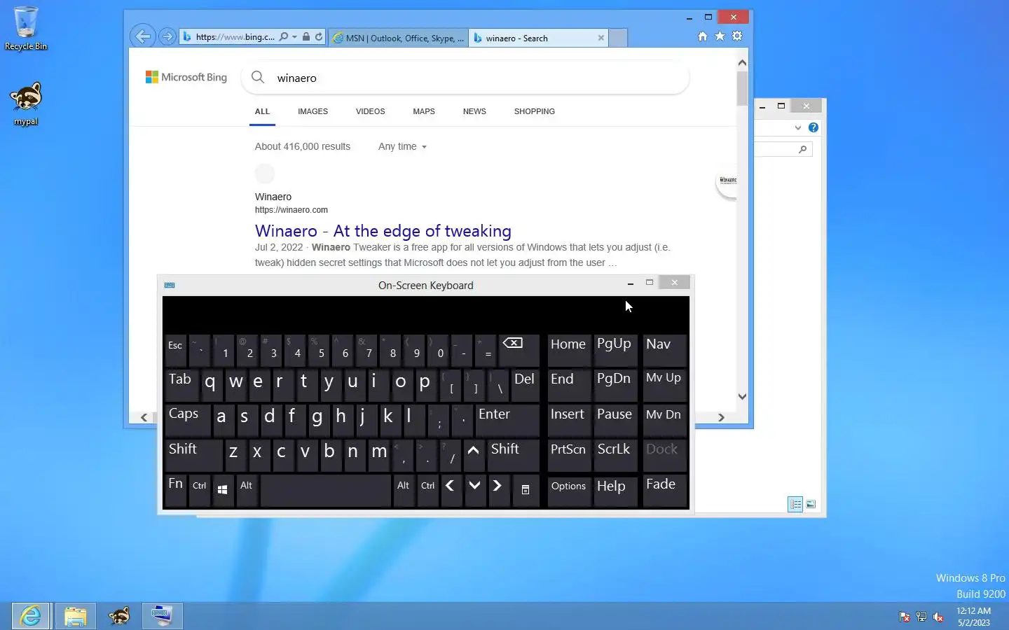Viewport: 1009px width, 630px height.
Task: Switch to the IMAGES tab
Action: click(313, 111)
